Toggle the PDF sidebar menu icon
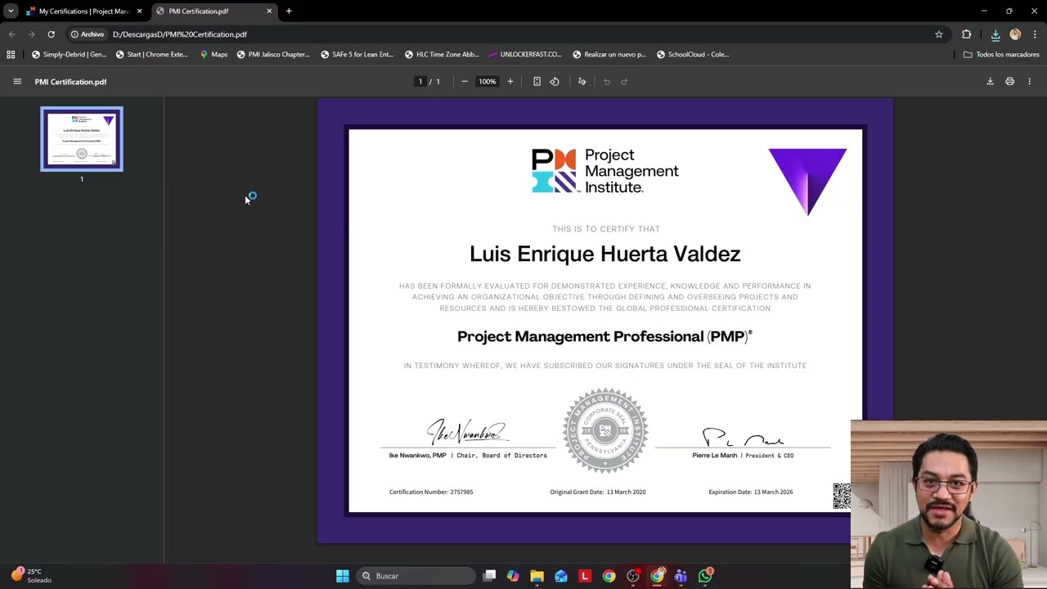Screen dimensions: 1047x589 17,82
